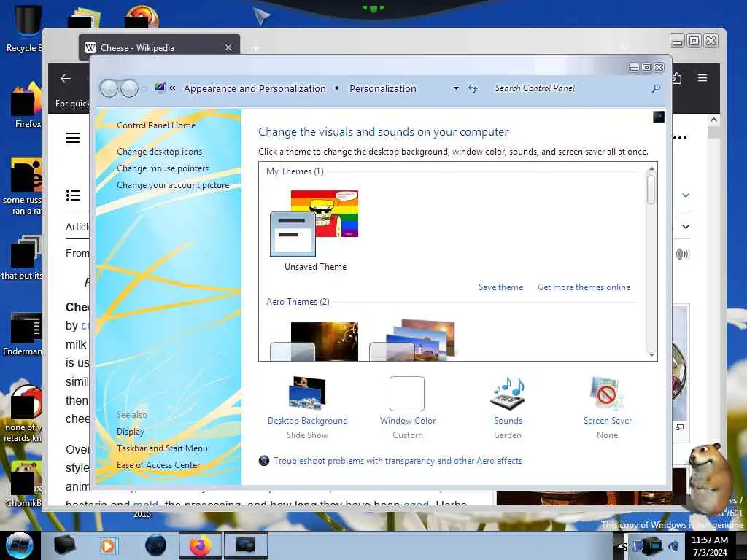The height and width of the screenshot is (560, 747).
Task: Open a new tab in Firefox
Action: [255, 48]
